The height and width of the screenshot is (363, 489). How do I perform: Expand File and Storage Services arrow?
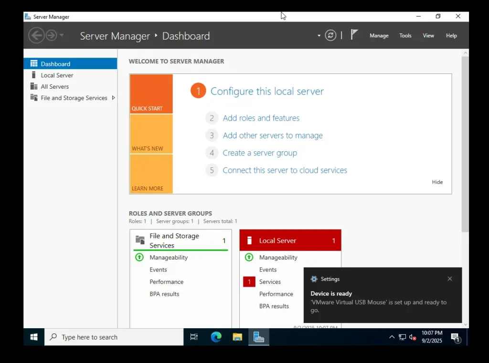[113, 98]
